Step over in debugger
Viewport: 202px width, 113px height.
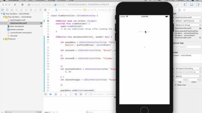(61, 94)
